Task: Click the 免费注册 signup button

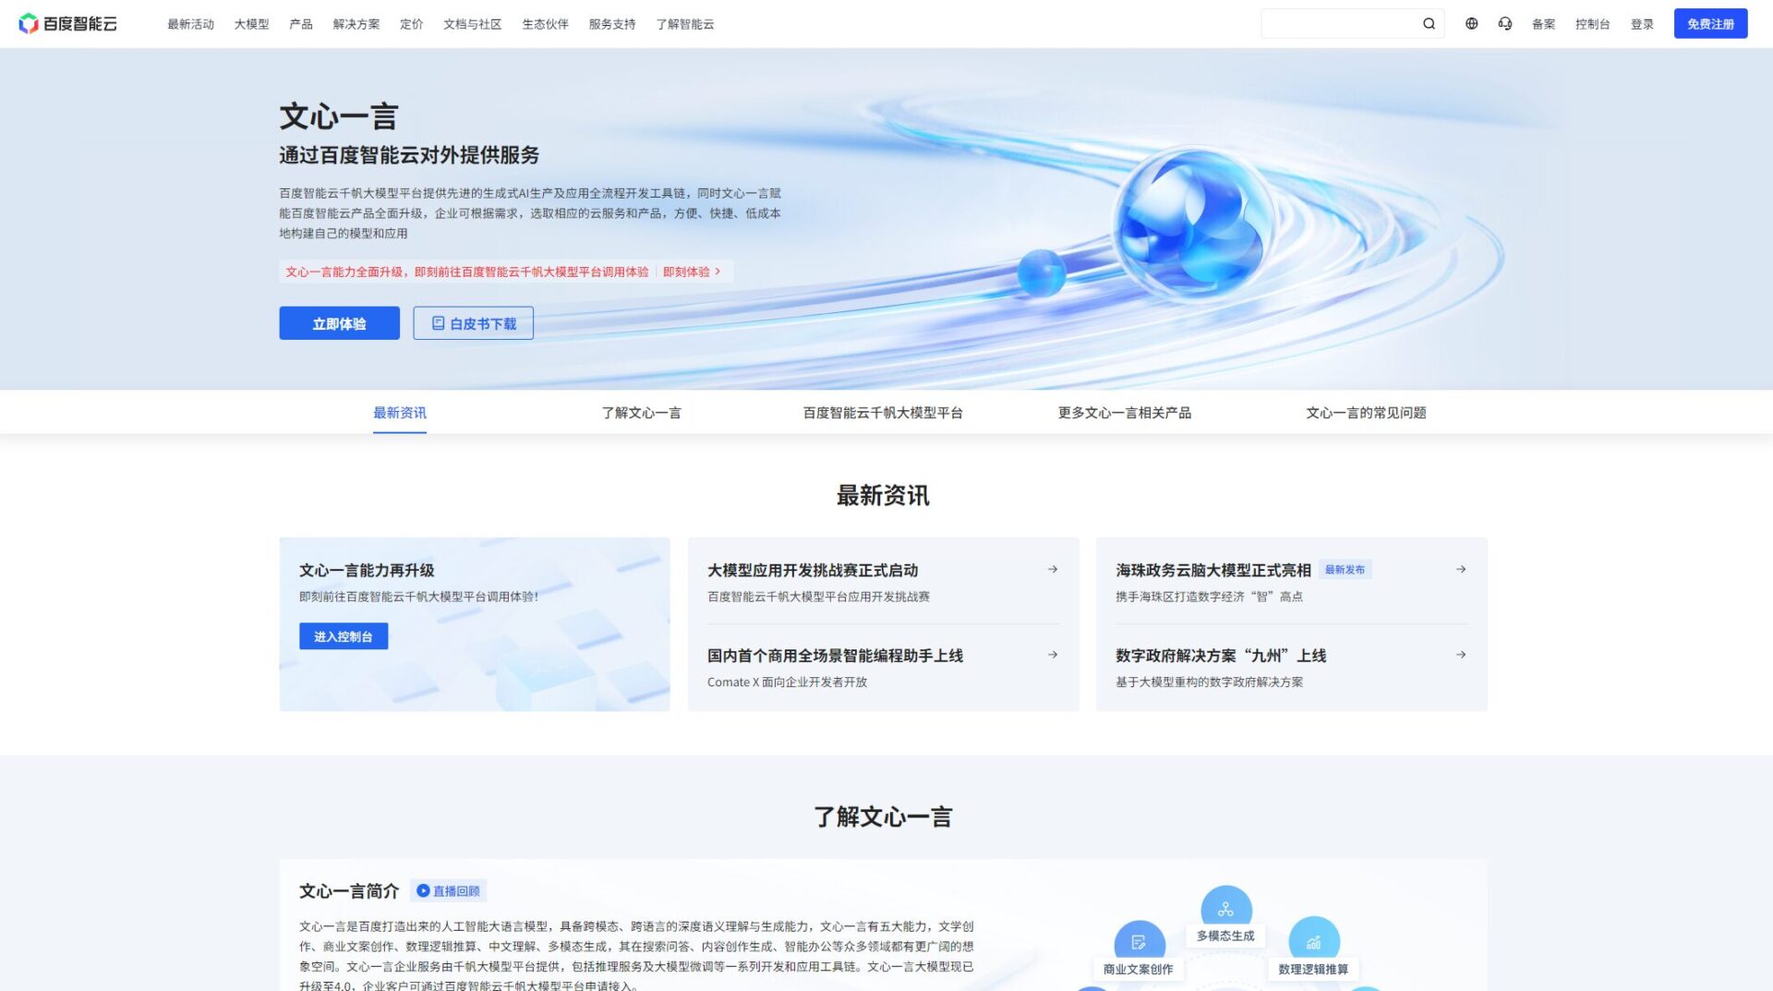Action: point(1710,23)
